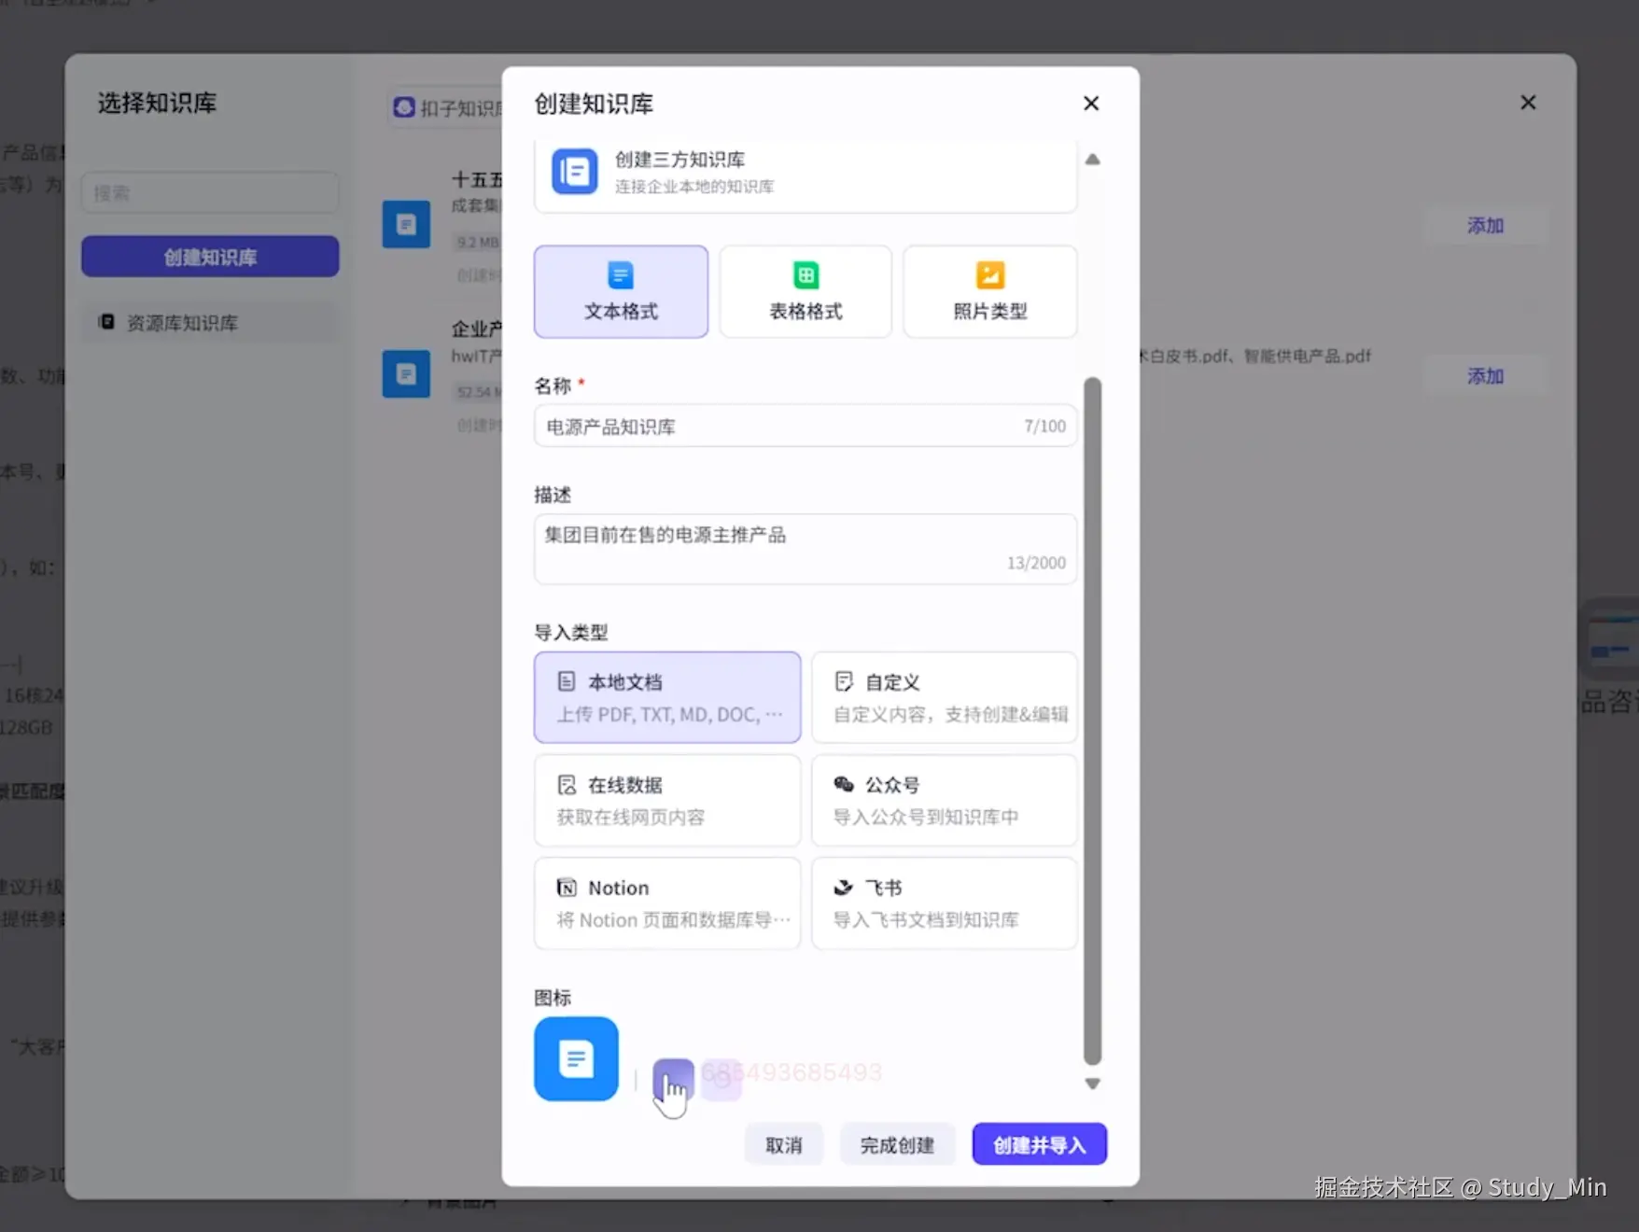
Task: Select the 表格格式 table format option
Action: pos(805,291)
